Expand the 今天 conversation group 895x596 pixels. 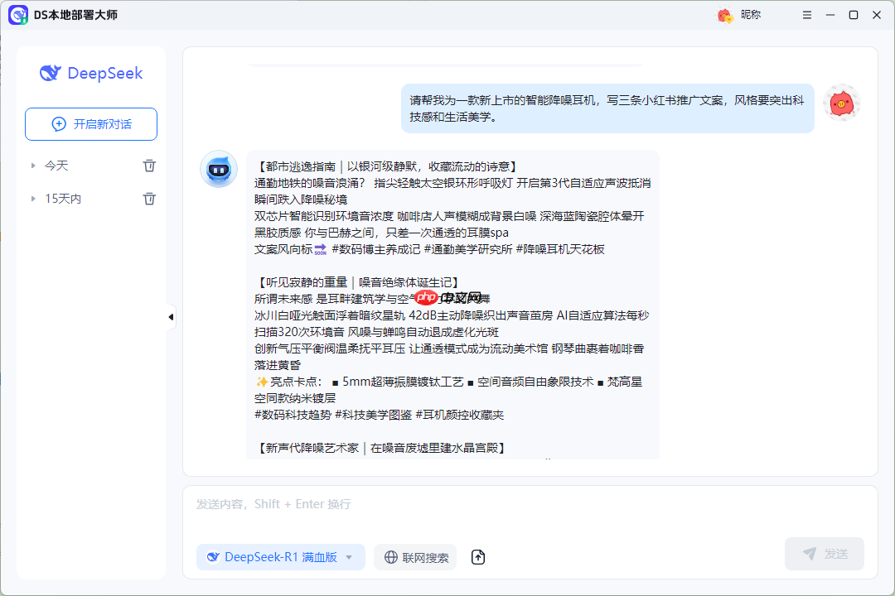click(x=31, y=165)
